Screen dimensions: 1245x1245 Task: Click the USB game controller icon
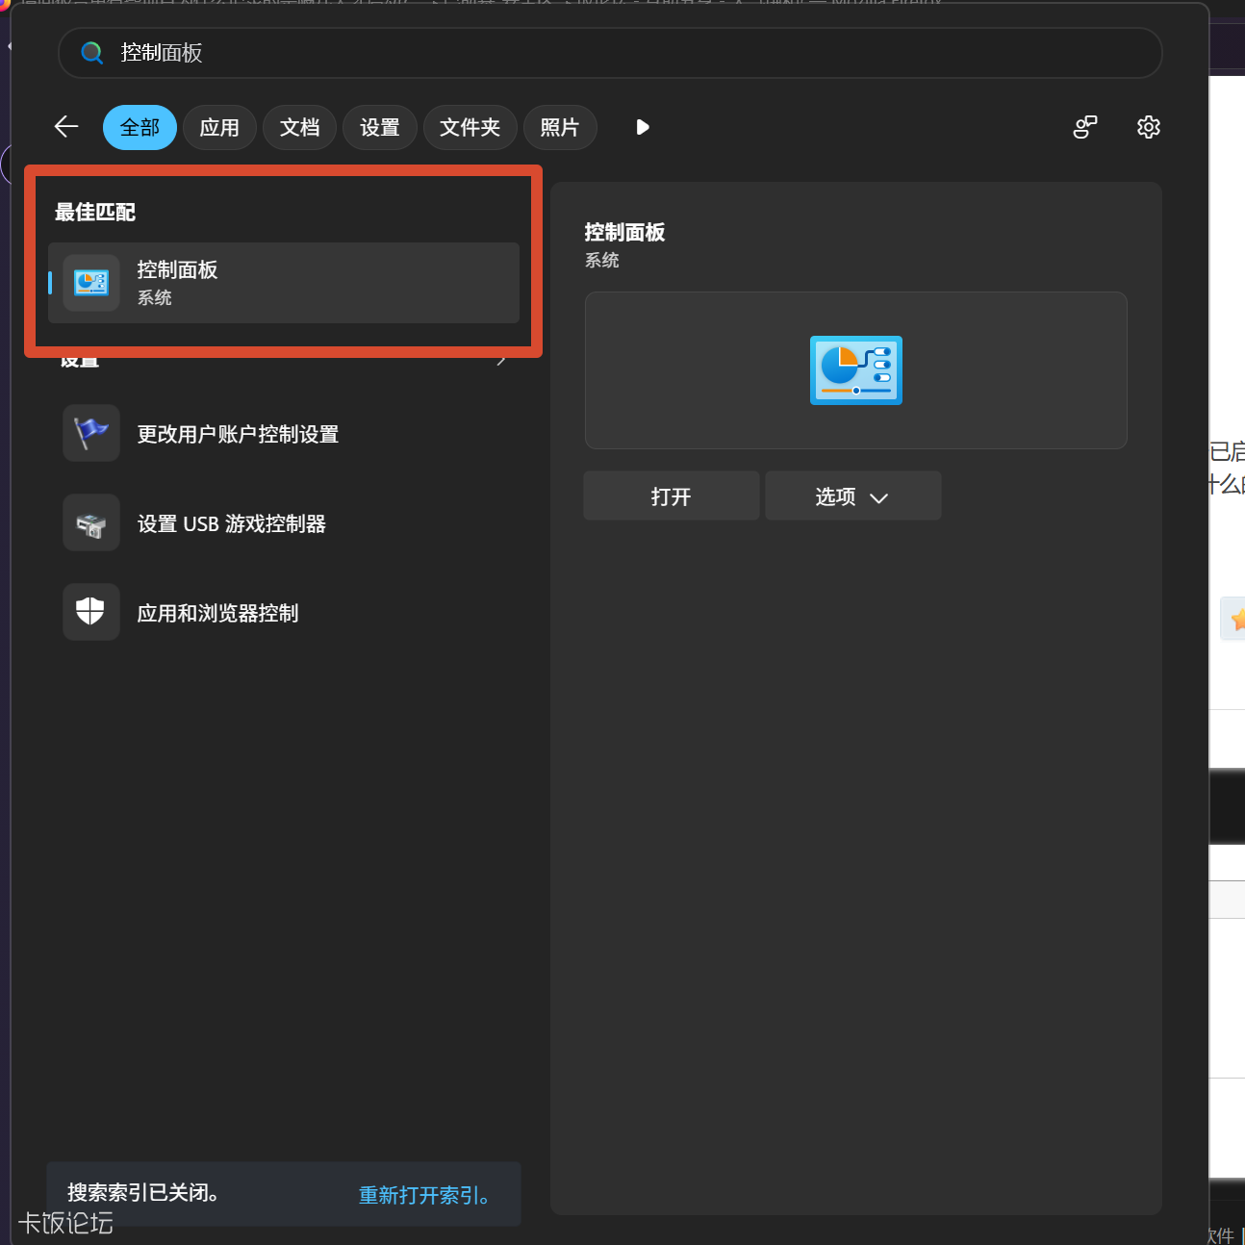(91, 522)
